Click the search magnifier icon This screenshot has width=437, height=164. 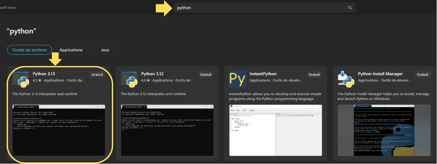350,8
